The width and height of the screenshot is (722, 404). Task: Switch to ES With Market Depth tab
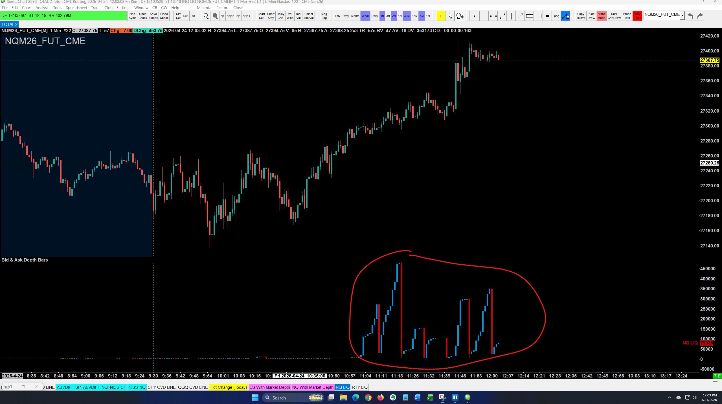269,387
